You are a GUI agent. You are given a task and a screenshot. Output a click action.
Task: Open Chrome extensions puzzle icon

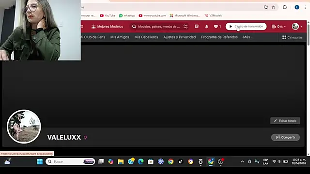(285, 7)
